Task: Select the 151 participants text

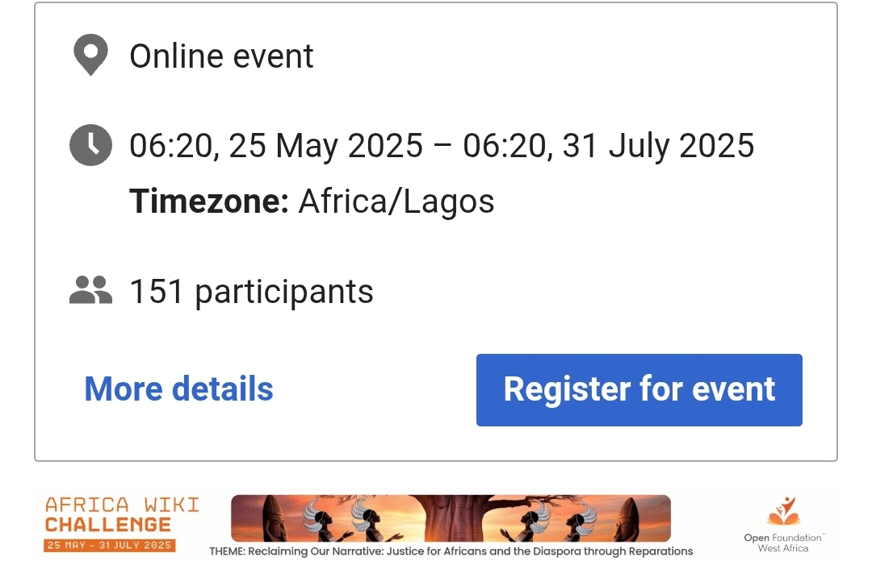Action: coord(251,291)
